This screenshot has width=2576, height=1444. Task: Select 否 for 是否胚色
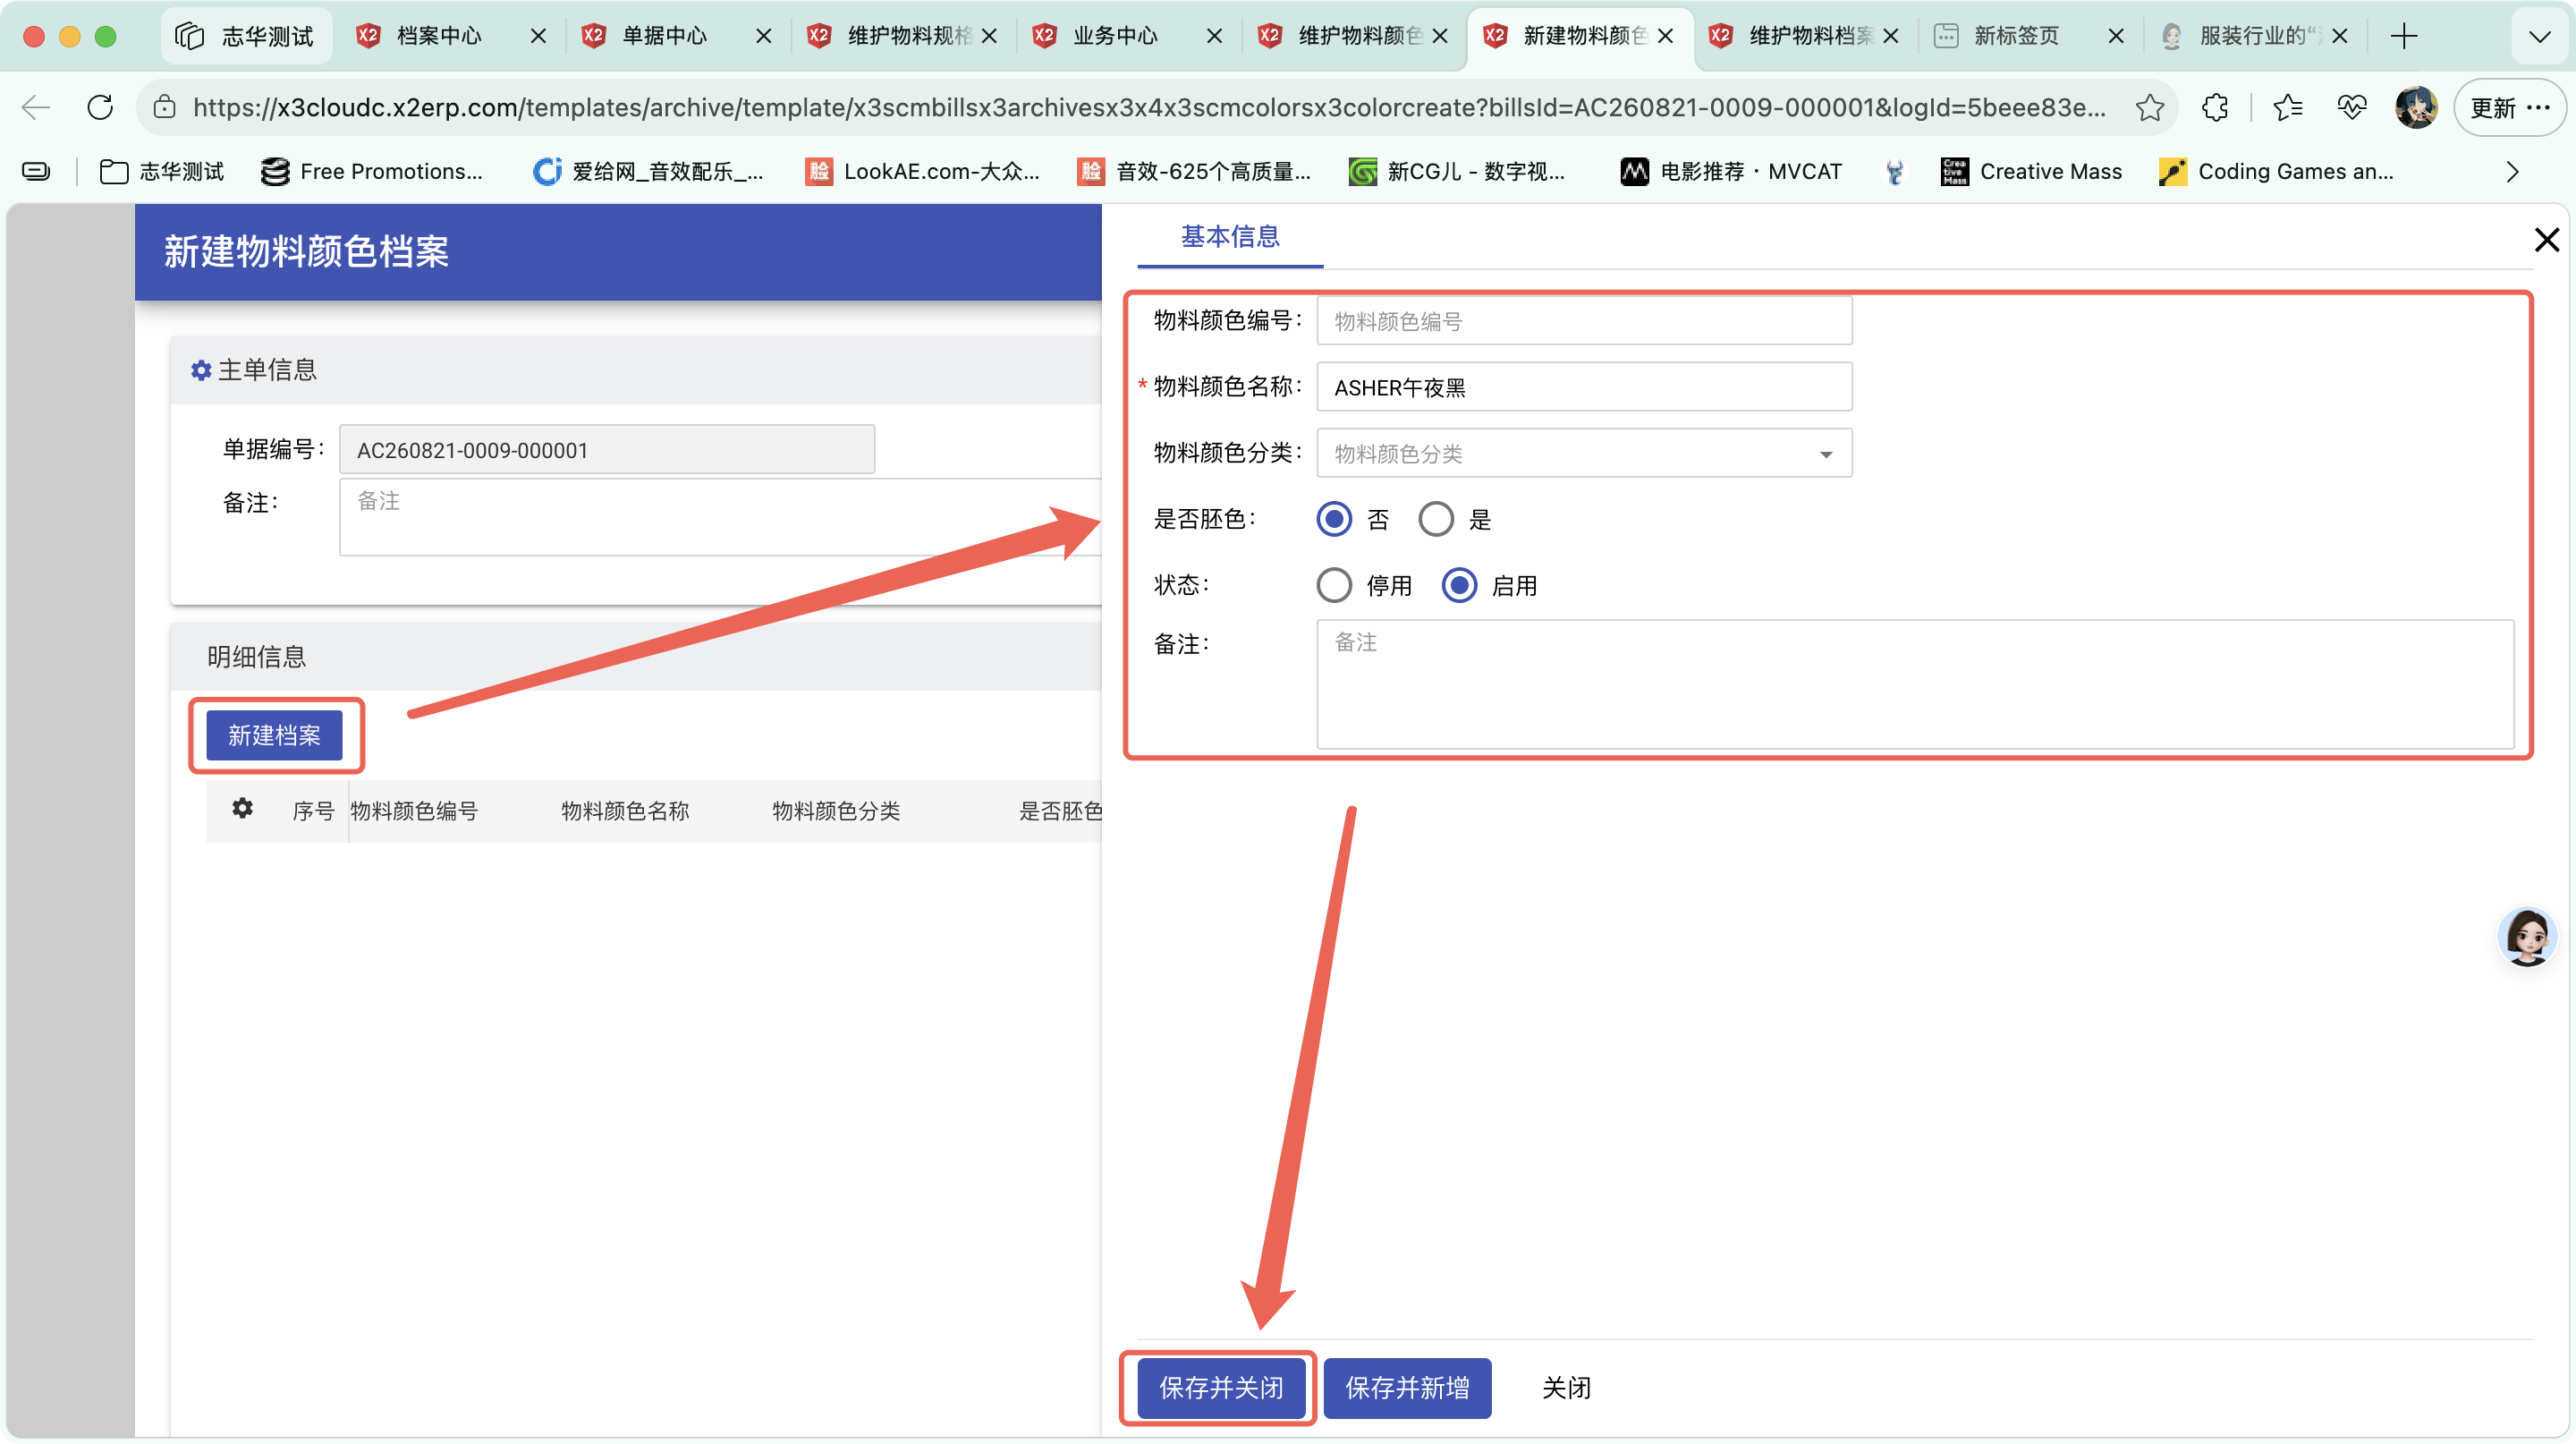coord(1334,519)
